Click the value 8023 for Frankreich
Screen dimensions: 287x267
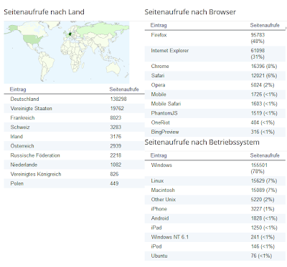point(116,118)
